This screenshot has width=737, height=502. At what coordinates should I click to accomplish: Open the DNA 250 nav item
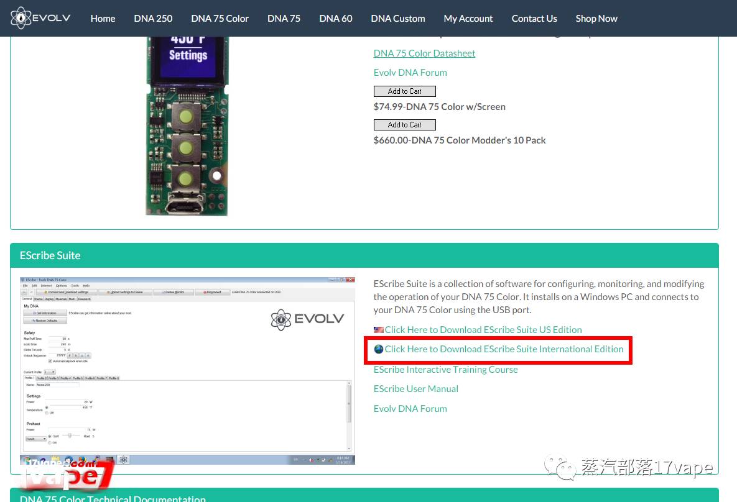coord(153,18)
